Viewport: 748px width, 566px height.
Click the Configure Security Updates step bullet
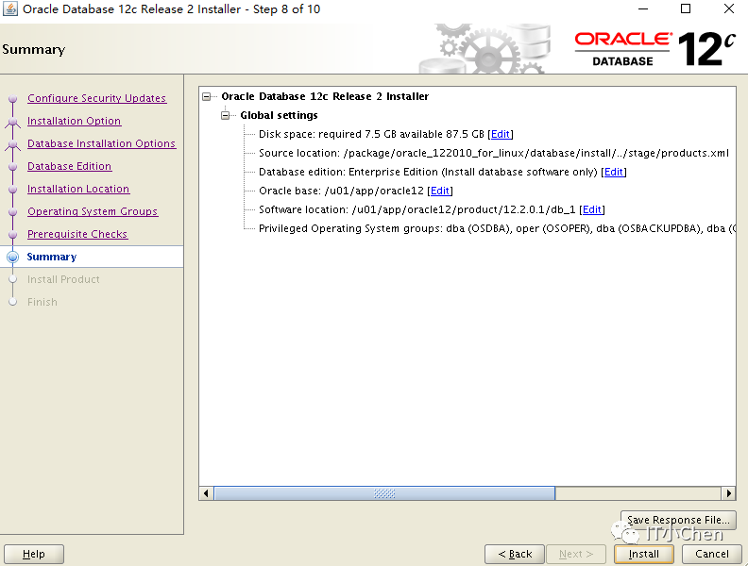click(x=13, y=99)
